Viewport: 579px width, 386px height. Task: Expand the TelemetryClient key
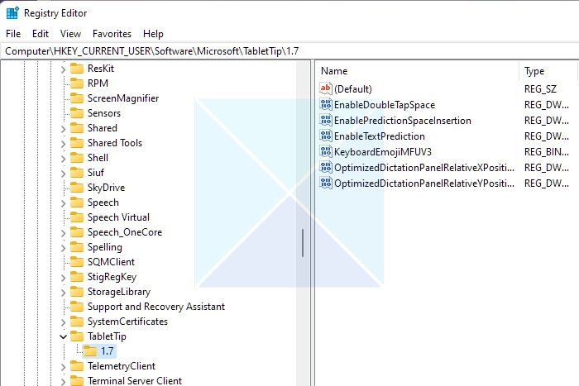coord(63,367)
